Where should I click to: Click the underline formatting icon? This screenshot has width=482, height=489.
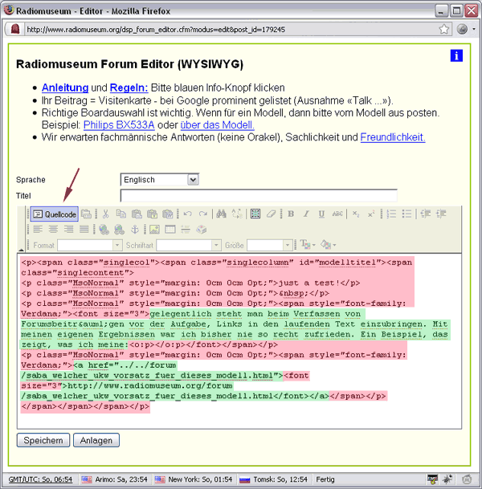pos(321,214)
